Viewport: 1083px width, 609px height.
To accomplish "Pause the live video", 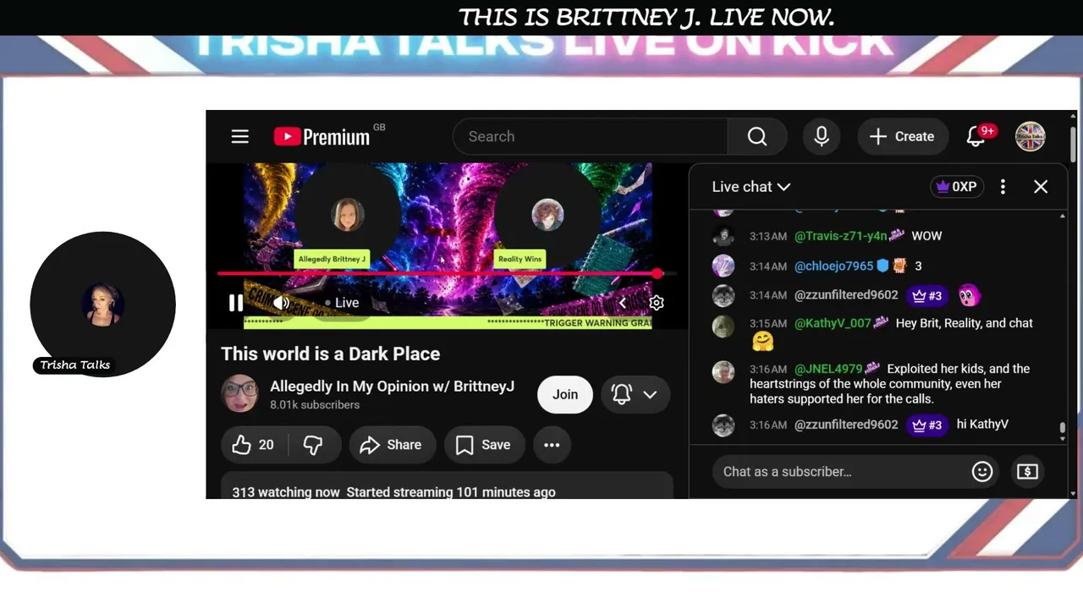I will point(236,303).
